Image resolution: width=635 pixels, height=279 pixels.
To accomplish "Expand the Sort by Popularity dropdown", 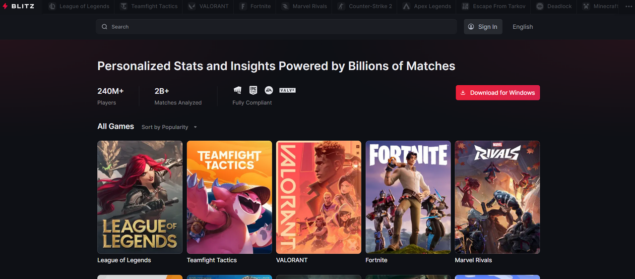I will (x=169, y=127).
